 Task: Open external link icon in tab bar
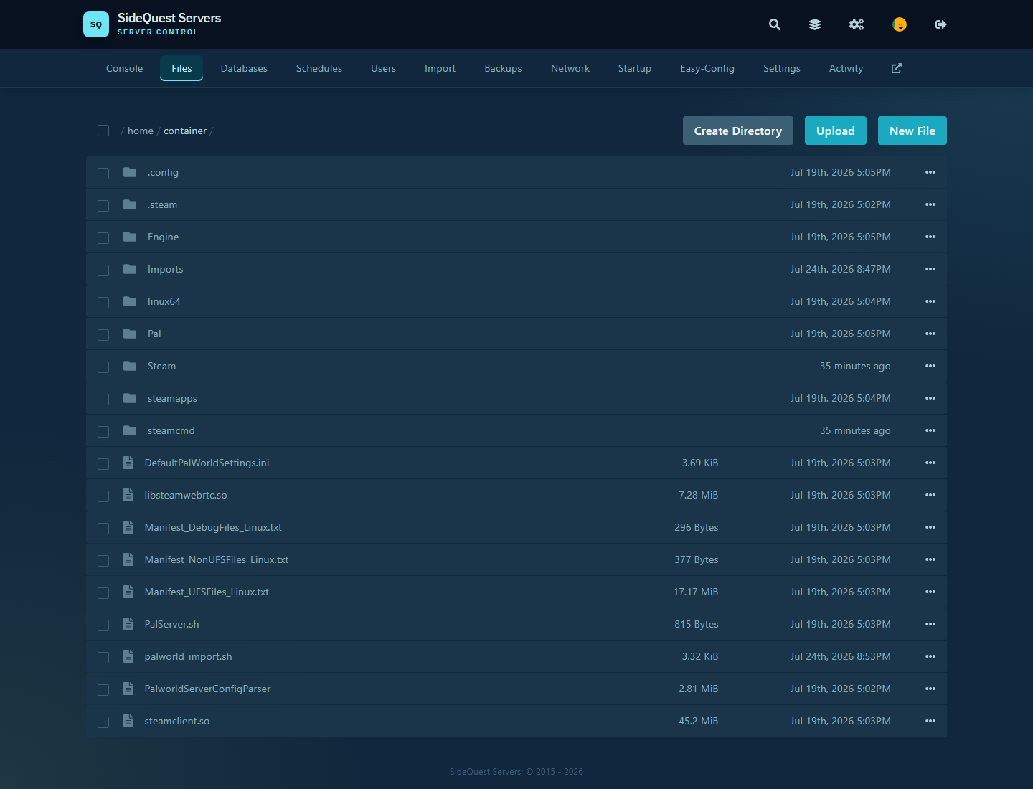[897, 68]
